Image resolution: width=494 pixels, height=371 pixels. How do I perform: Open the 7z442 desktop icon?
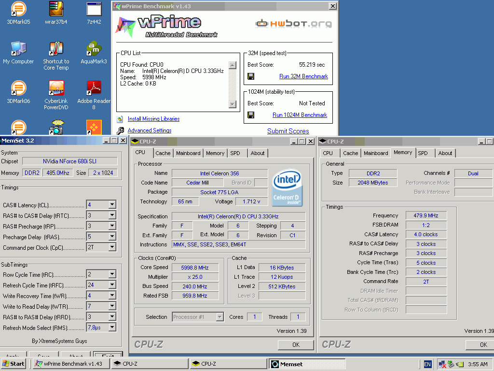coord(94,13)
